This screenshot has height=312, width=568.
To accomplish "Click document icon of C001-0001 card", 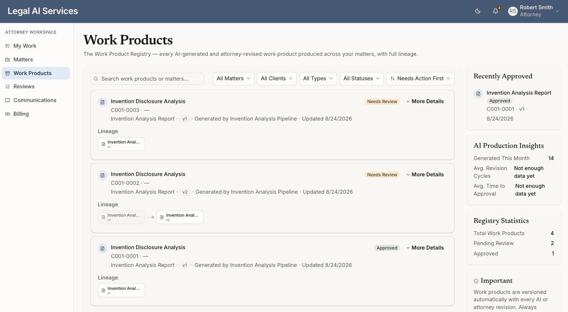I will pyautogui.click(x=102, y=248).
